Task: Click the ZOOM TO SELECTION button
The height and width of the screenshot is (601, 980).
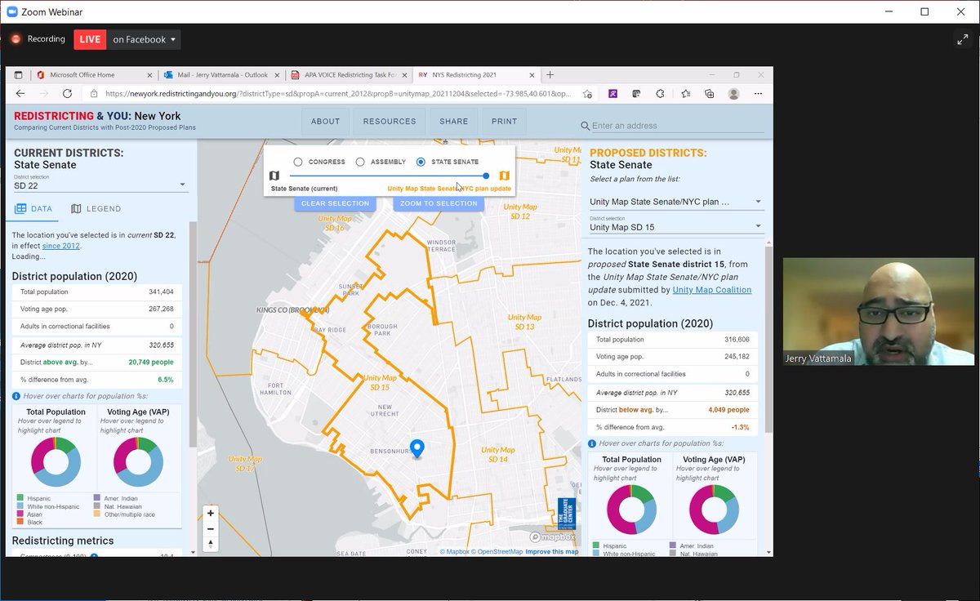Action: [439, 203]
